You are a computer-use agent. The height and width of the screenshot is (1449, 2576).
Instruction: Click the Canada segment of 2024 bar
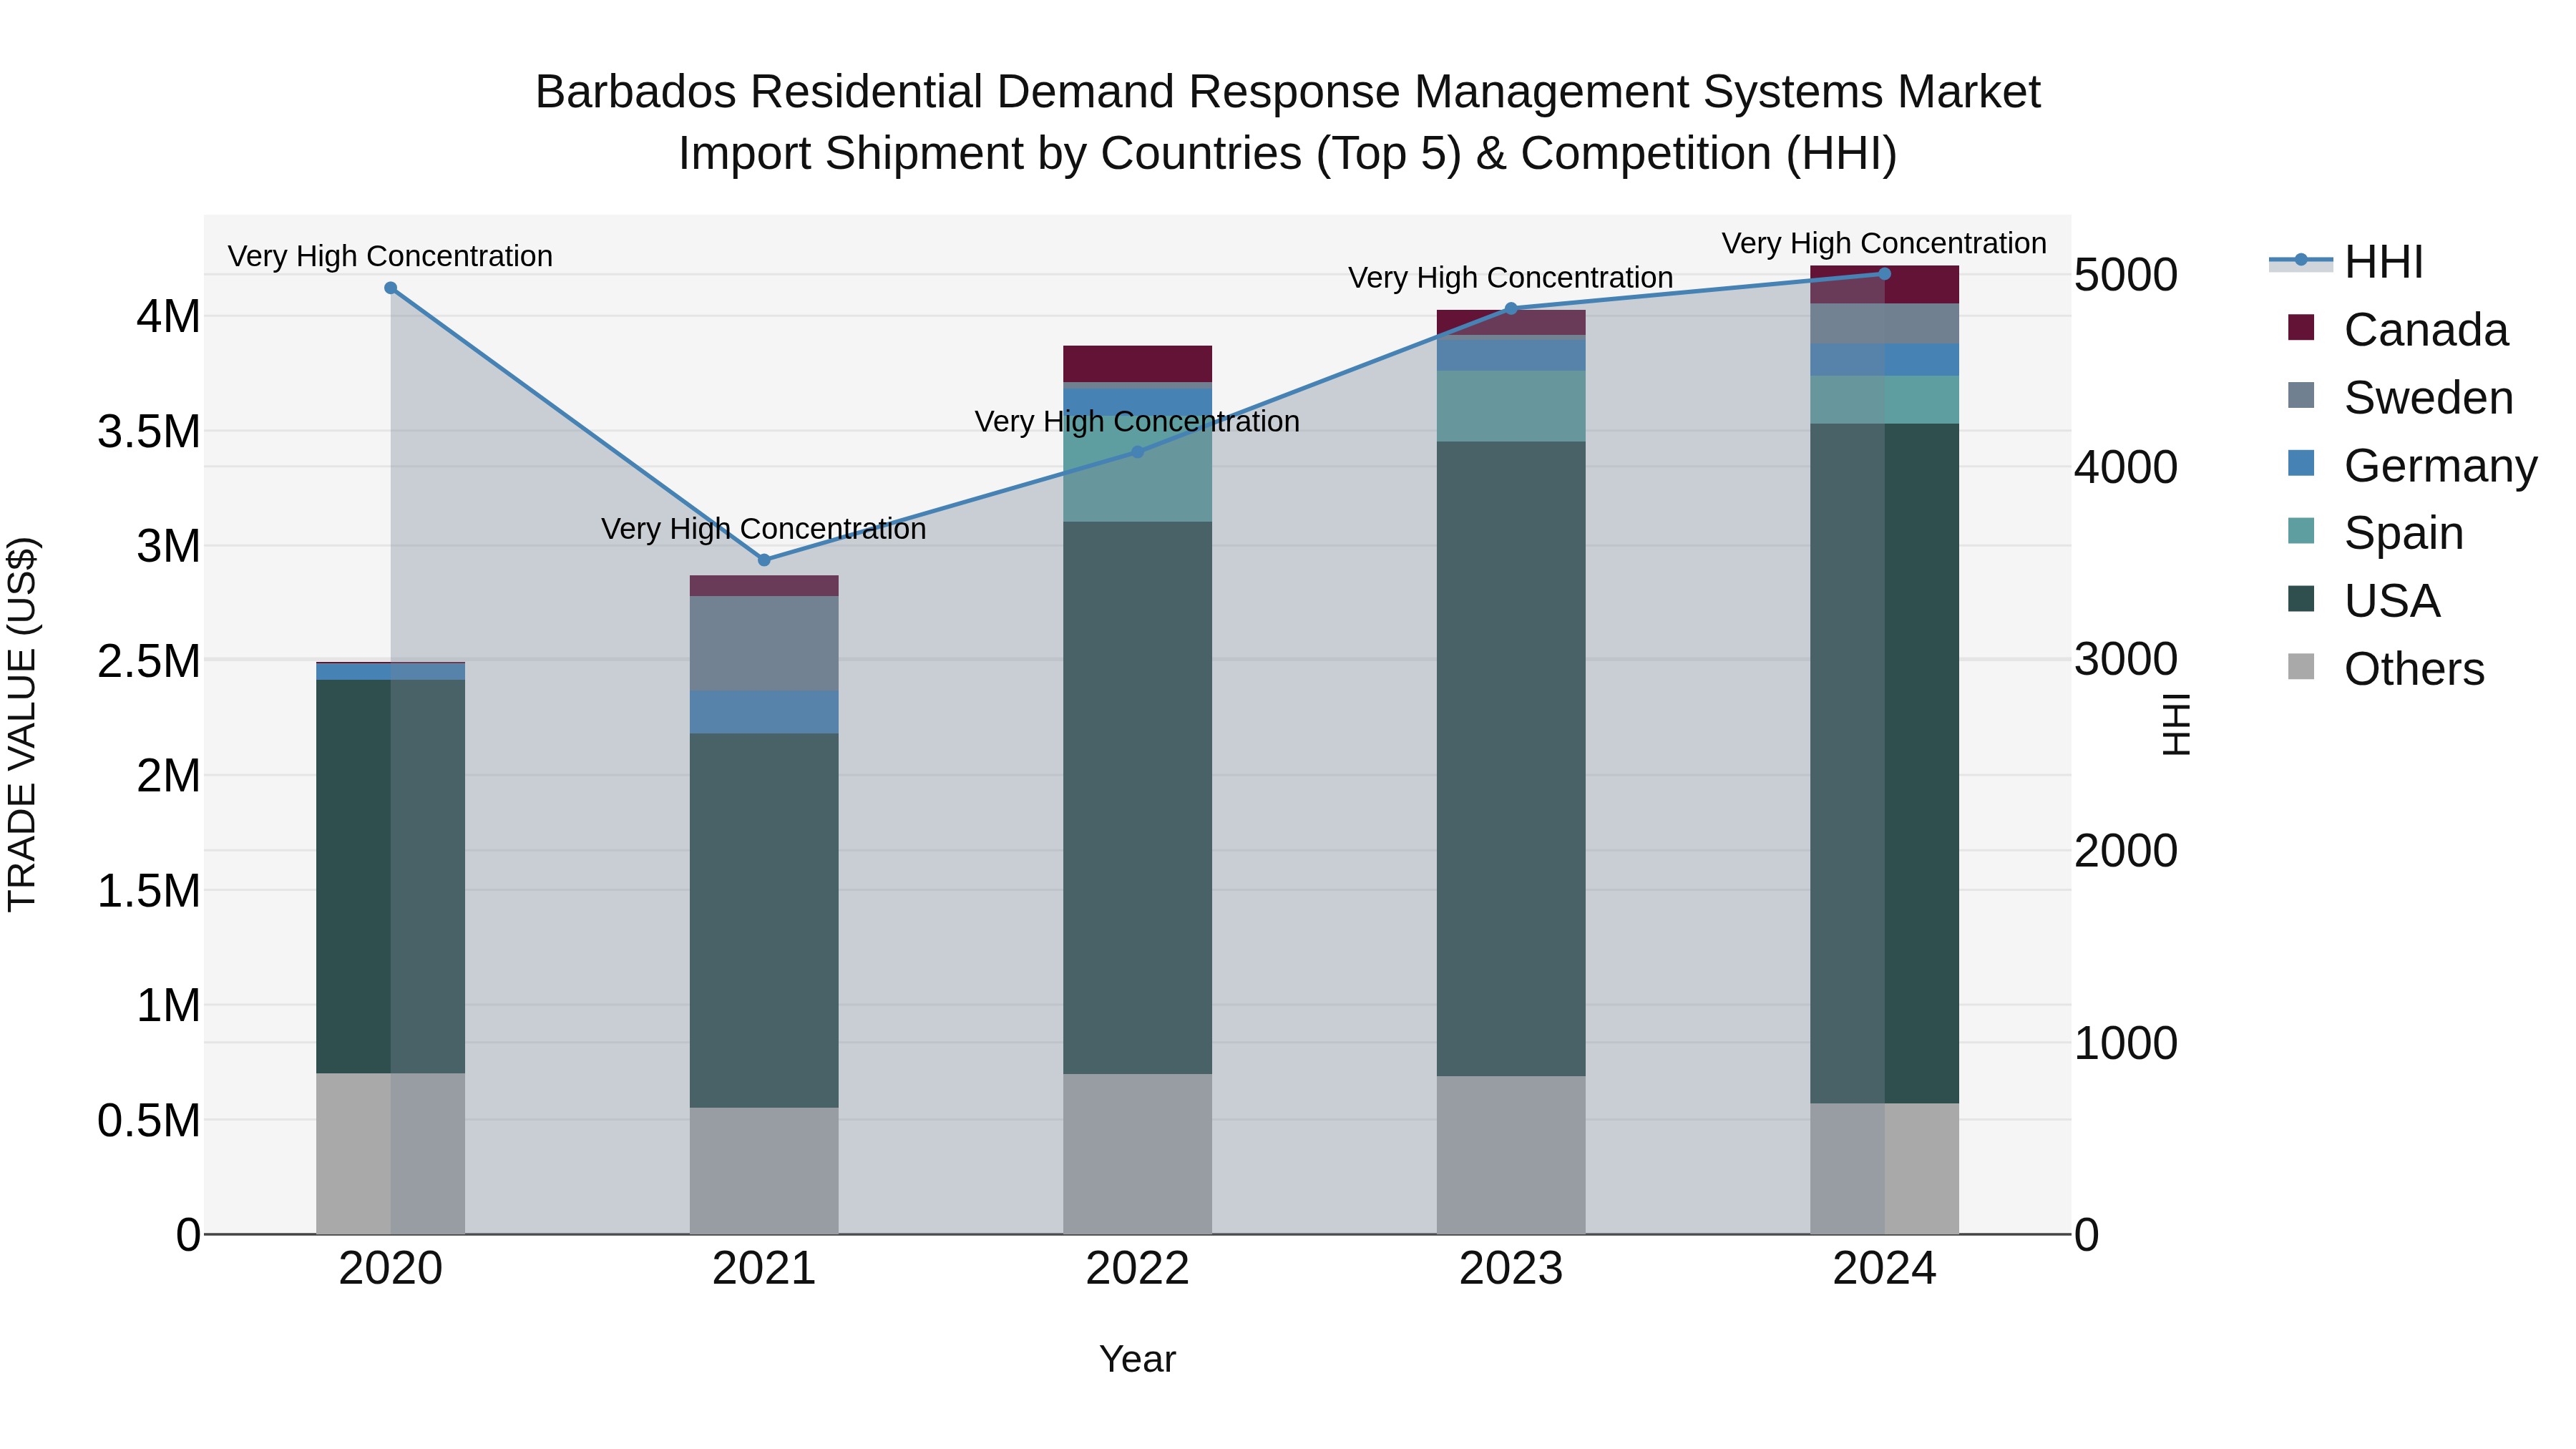click(1884, 285)
